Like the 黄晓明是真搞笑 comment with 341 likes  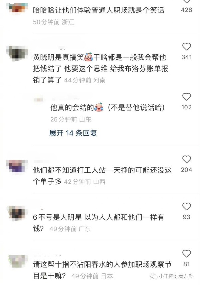point(187,47)
